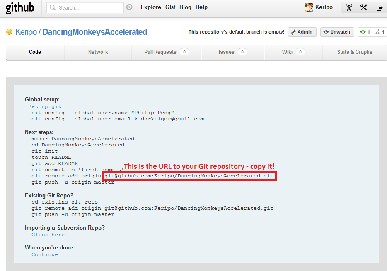Open the Gist menu link
The image size is (387, 271).
coord(170,7)
